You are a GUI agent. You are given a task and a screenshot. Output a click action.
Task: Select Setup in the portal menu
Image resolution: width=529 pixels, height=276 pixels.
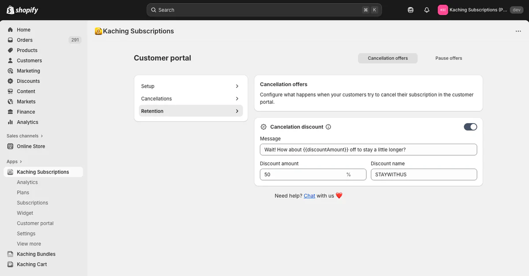tap(191, 86)
